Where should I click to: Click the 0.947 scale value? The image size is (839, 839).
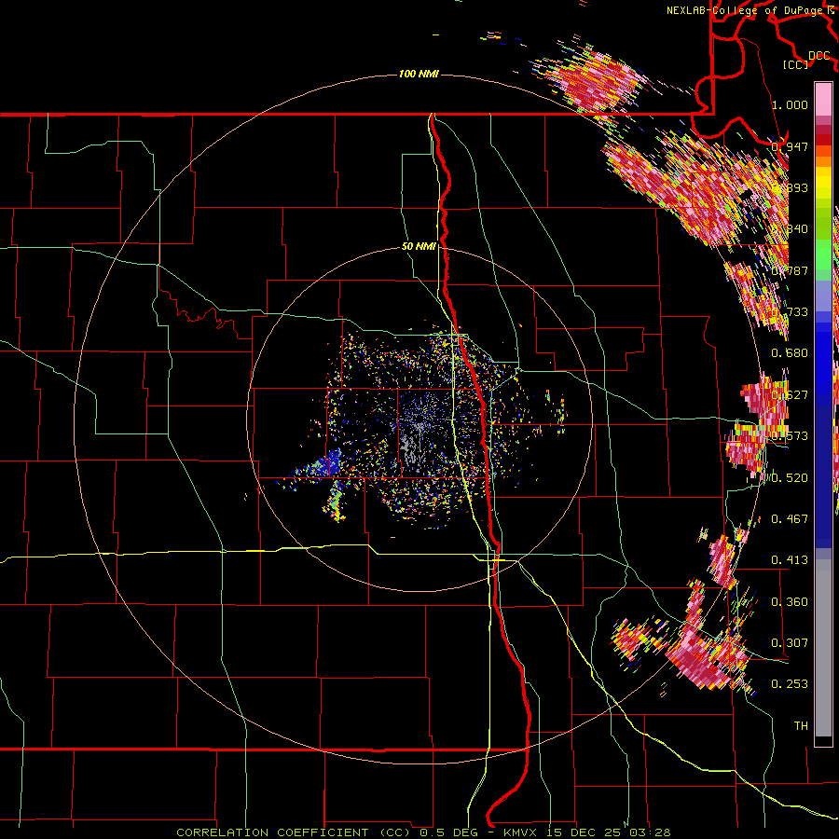click(790, 146)
